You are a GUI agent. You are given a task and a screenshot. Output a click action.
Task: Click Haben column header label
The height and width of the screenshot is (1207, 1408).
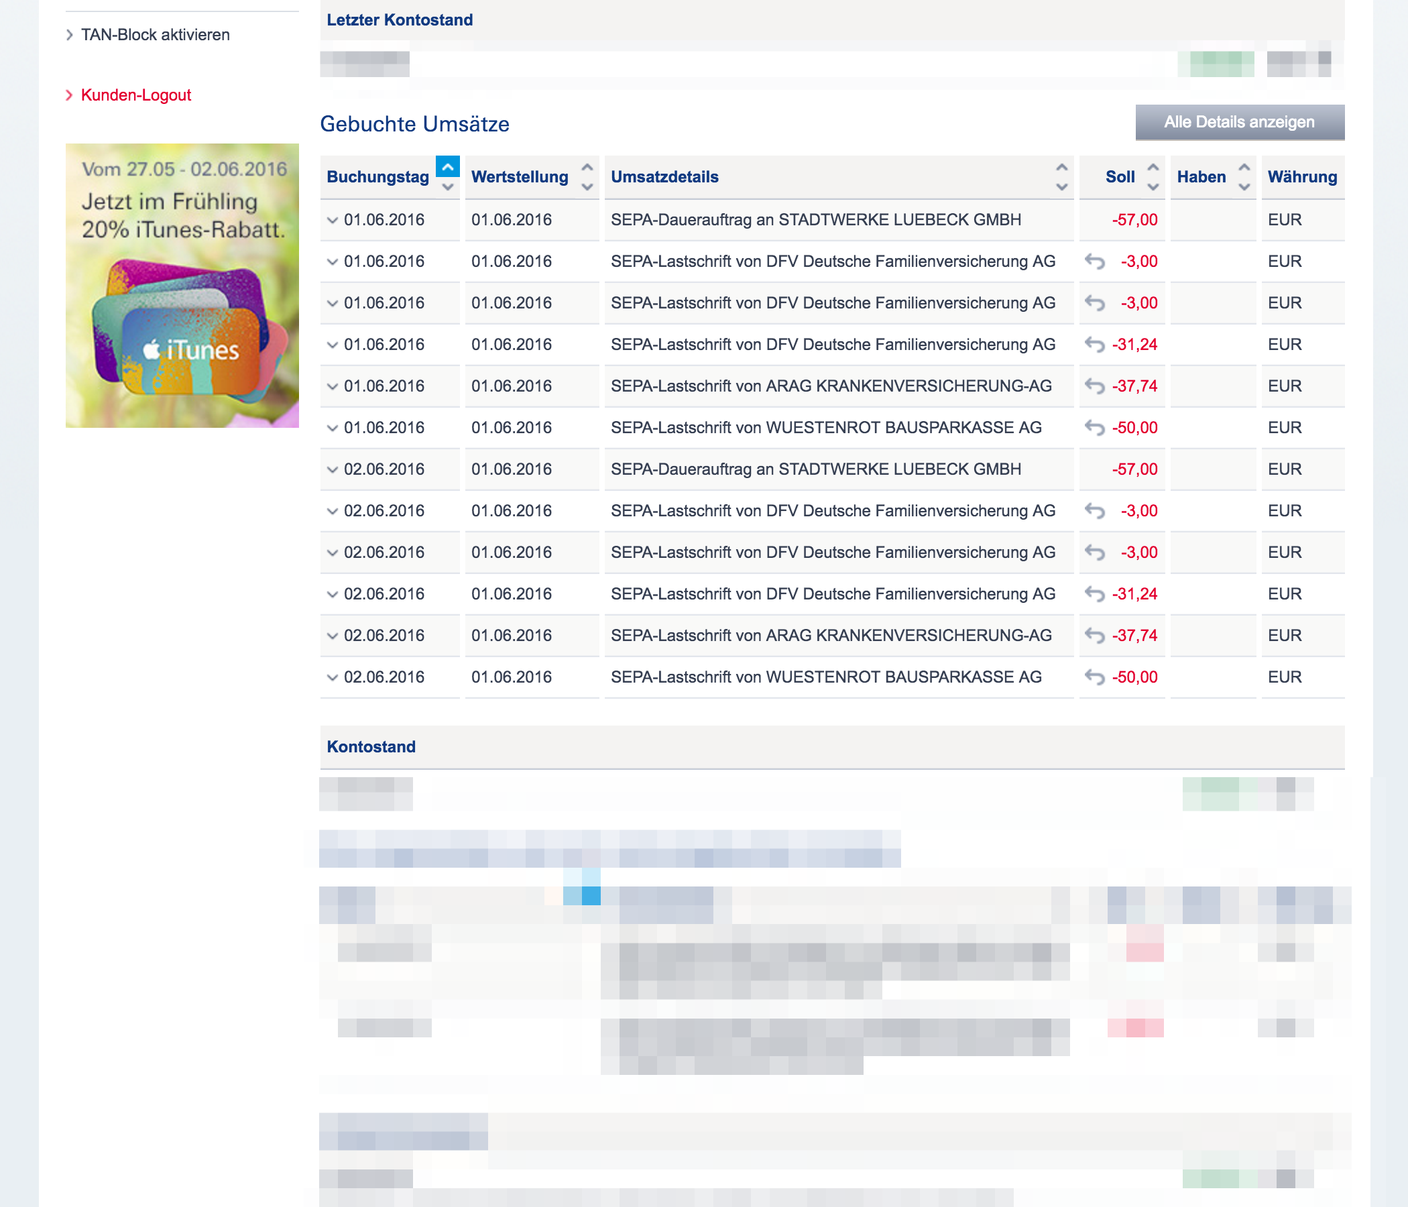coord(1201,177)
